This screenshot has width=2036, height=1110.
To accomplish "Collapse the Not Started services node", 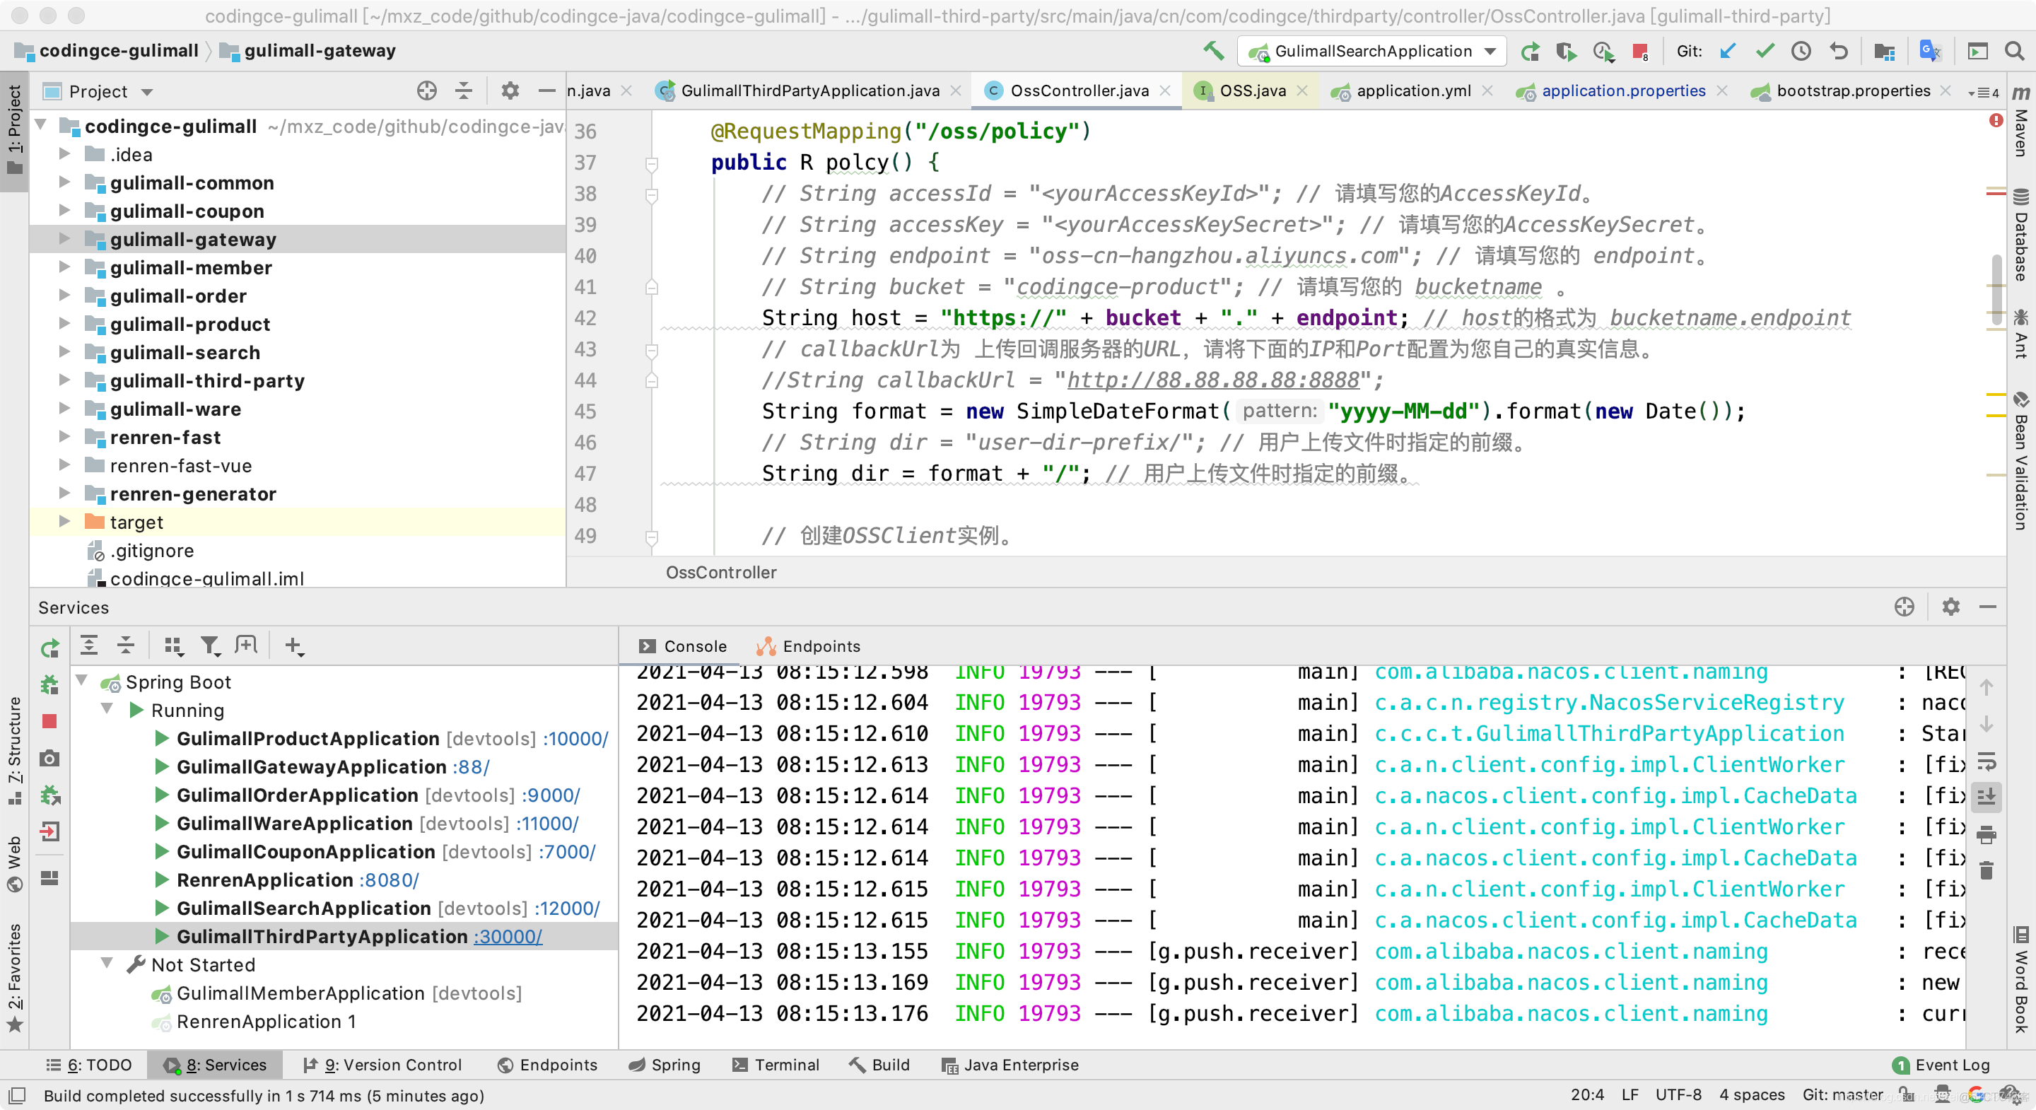I will coord(107,964).
